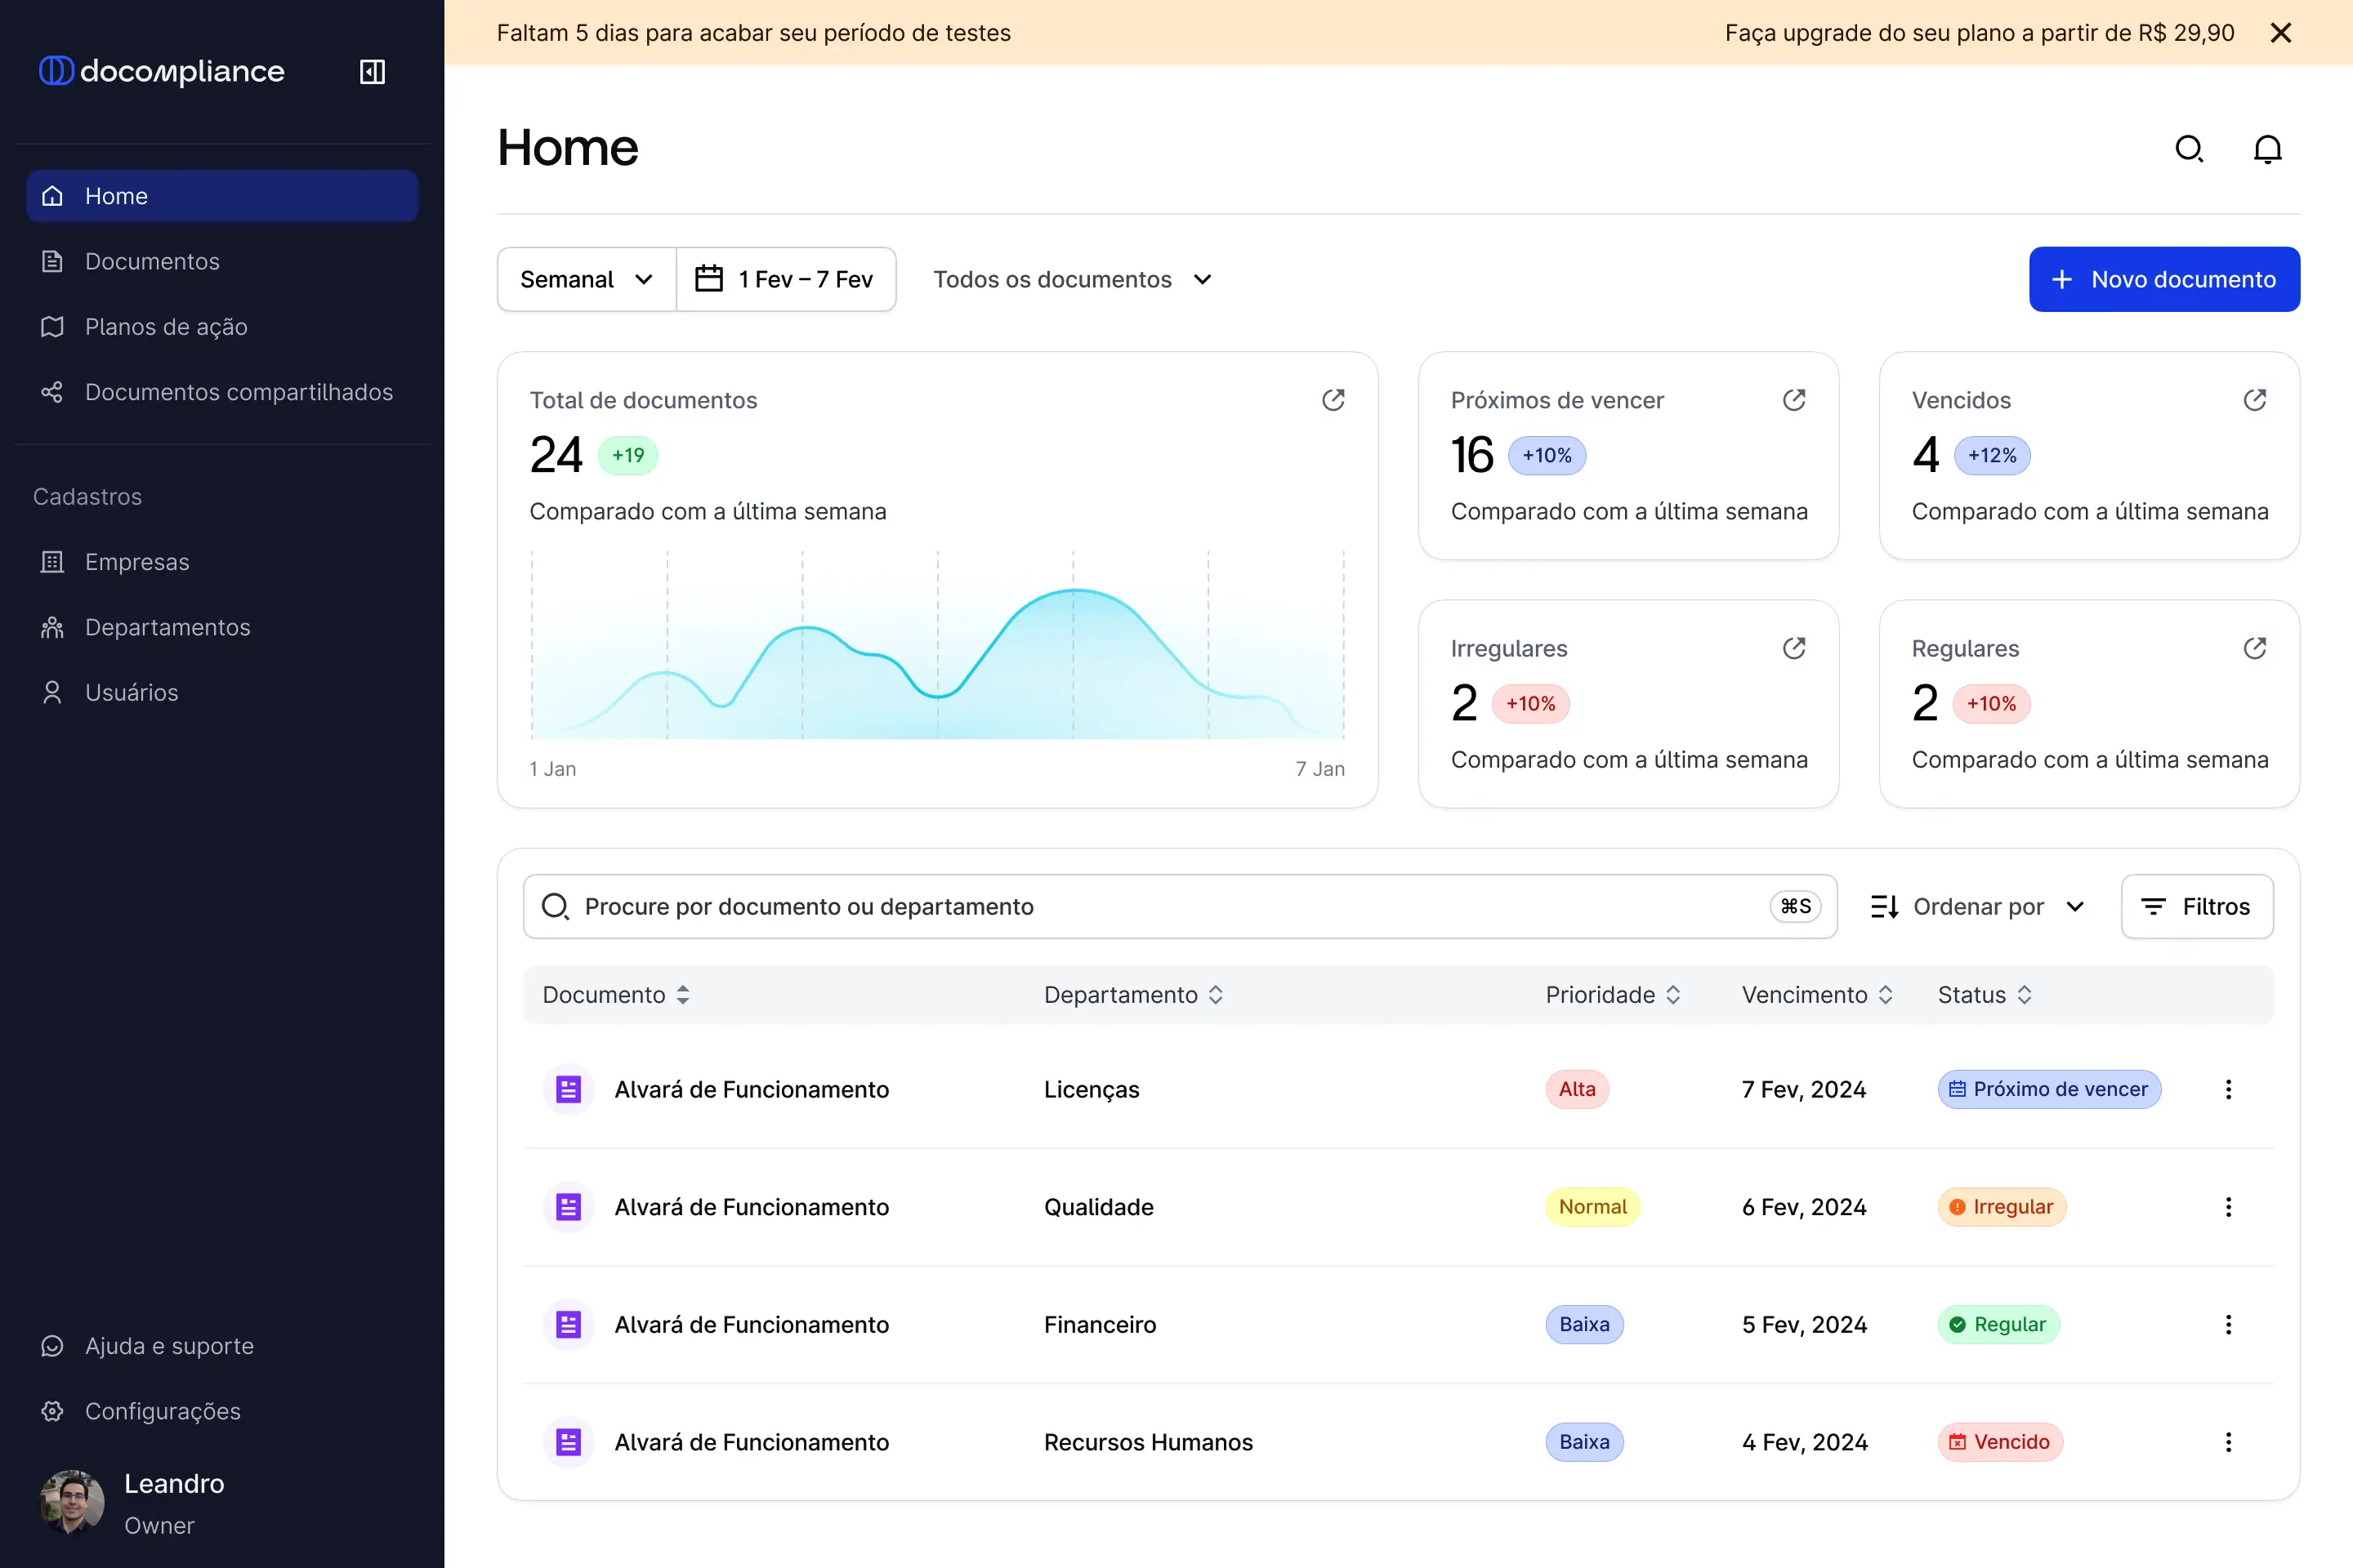Open row options for Recursos Humanos document
2353x1568 pixels.
(2228, 1442)
